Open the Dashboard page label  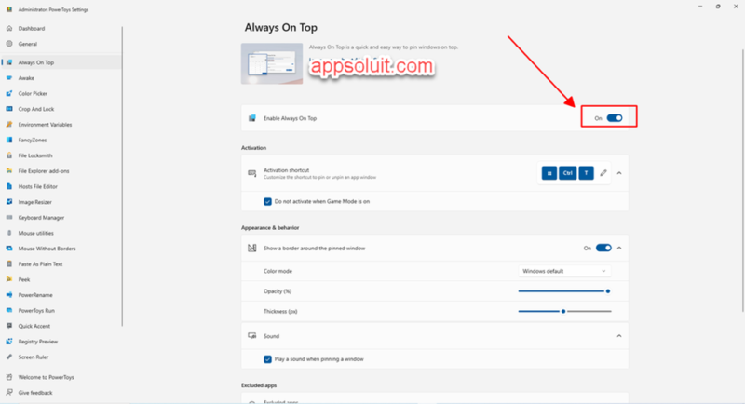(32, 29)
